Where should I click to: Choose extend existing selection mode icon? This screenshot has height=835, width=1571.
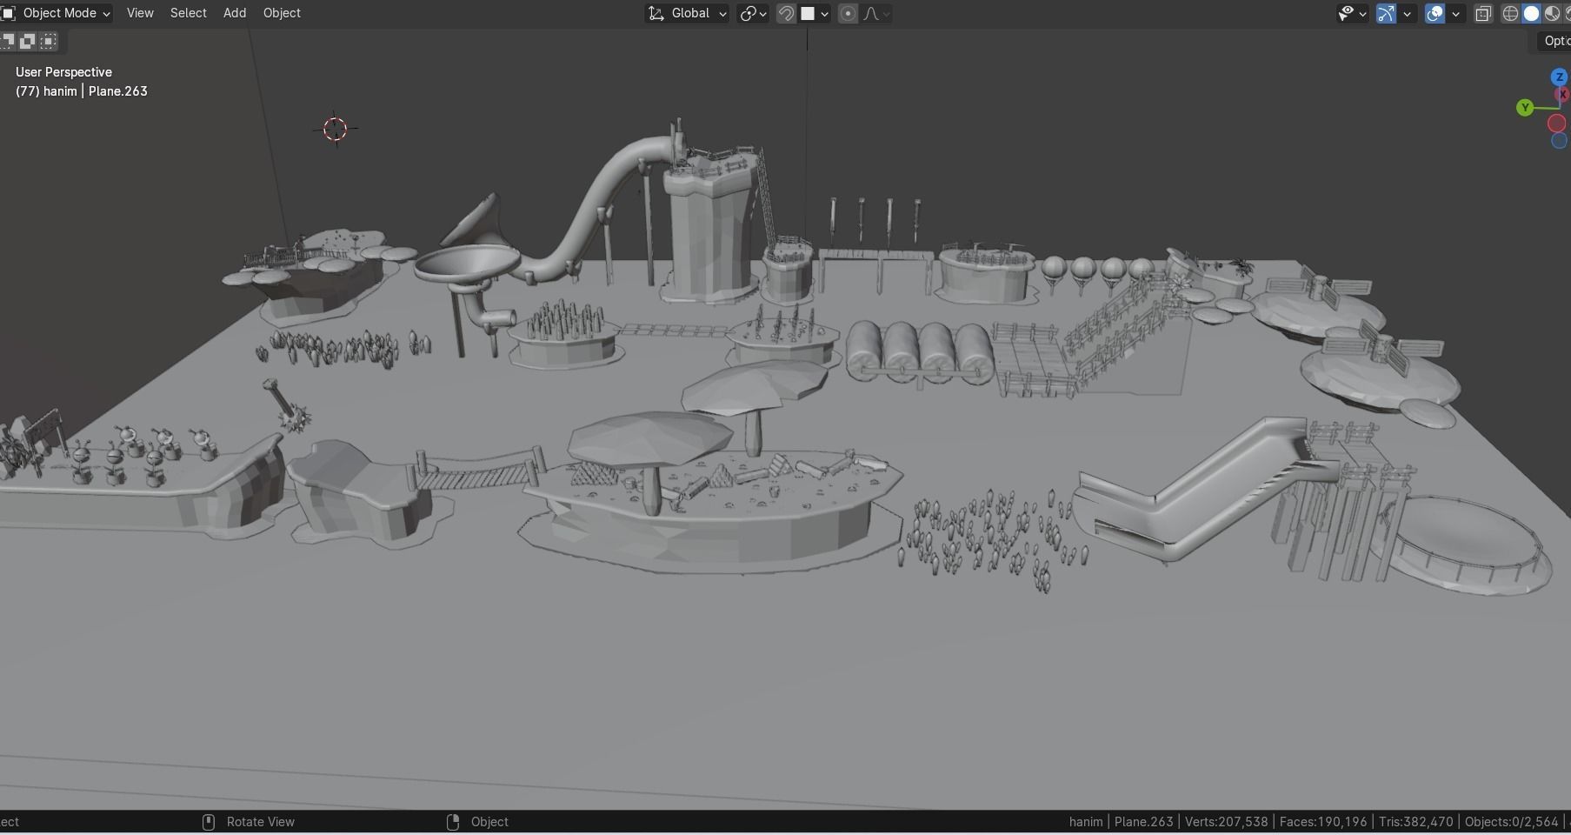tap(9, 41)
